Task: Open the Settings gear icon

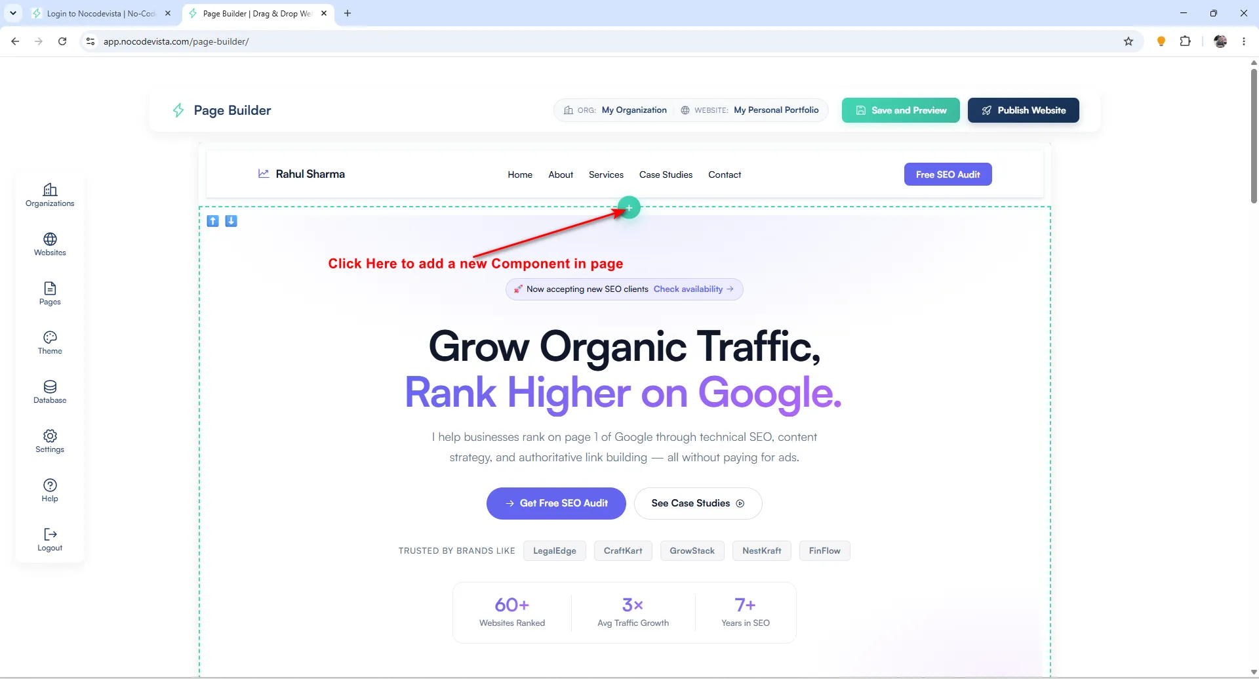Action: pyautogui.click(x=50, y=441)
